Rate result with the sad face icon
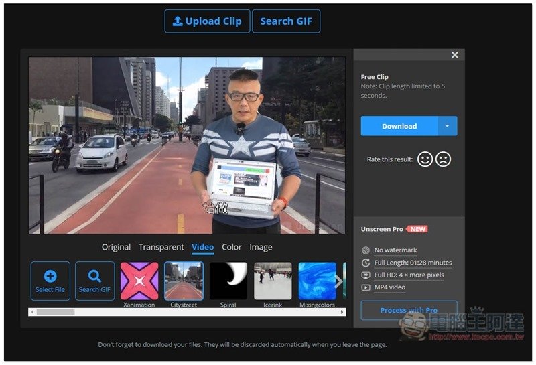 (443, 159)
